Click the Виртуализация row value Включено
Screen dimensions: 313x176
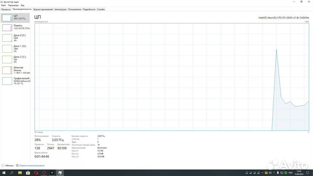[x=102, y=148]
